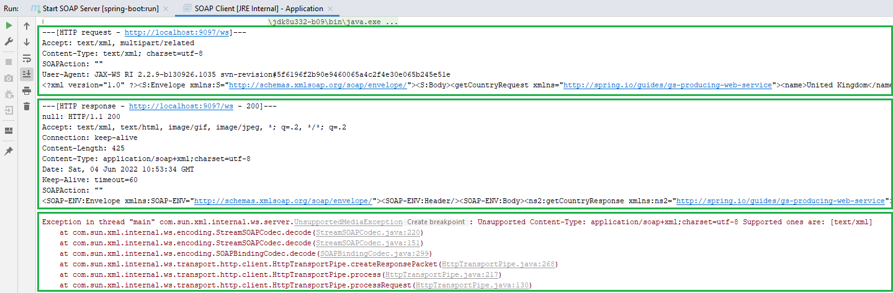
Task: Open localhost:9097/ws link in HTTP response header
Action: click(181, 106)
